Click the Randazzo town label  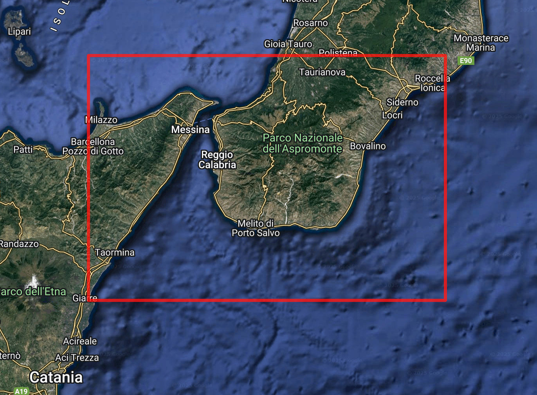[x=19, y=244]
